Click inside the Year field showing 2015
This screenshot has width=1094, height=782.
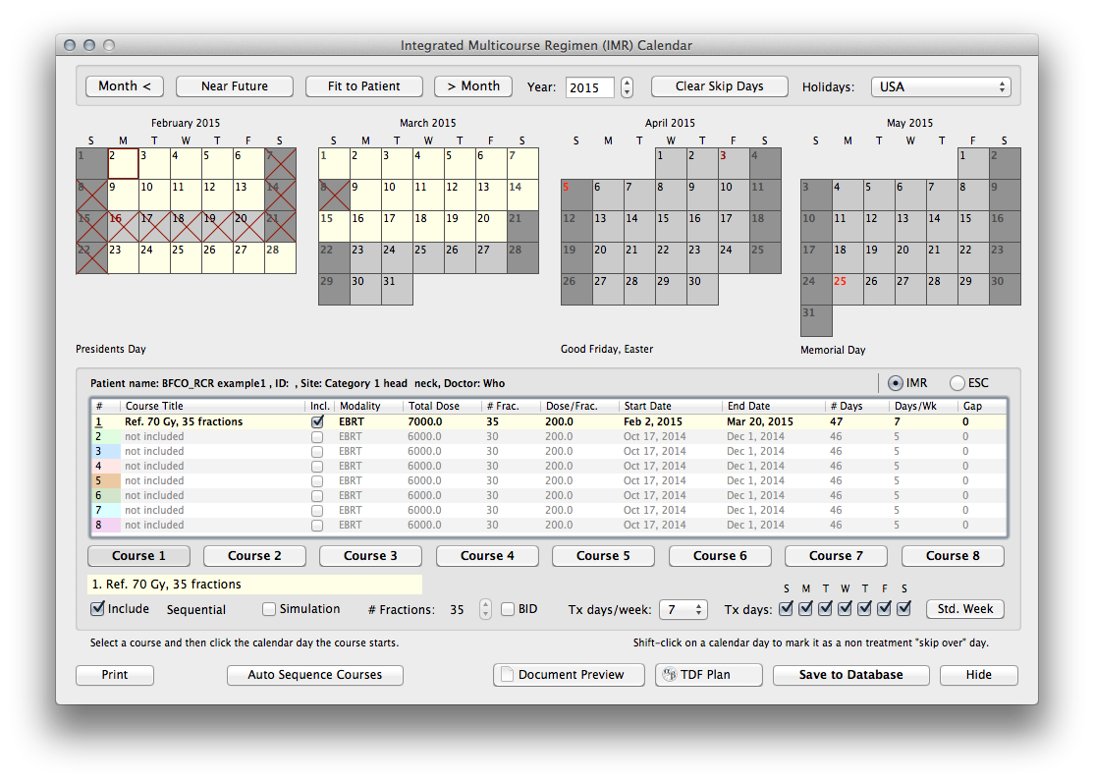[589, 87]
